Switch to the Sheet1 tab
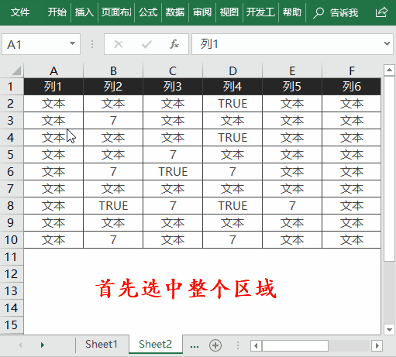The image size is (396, 357). tap(102, 345)
